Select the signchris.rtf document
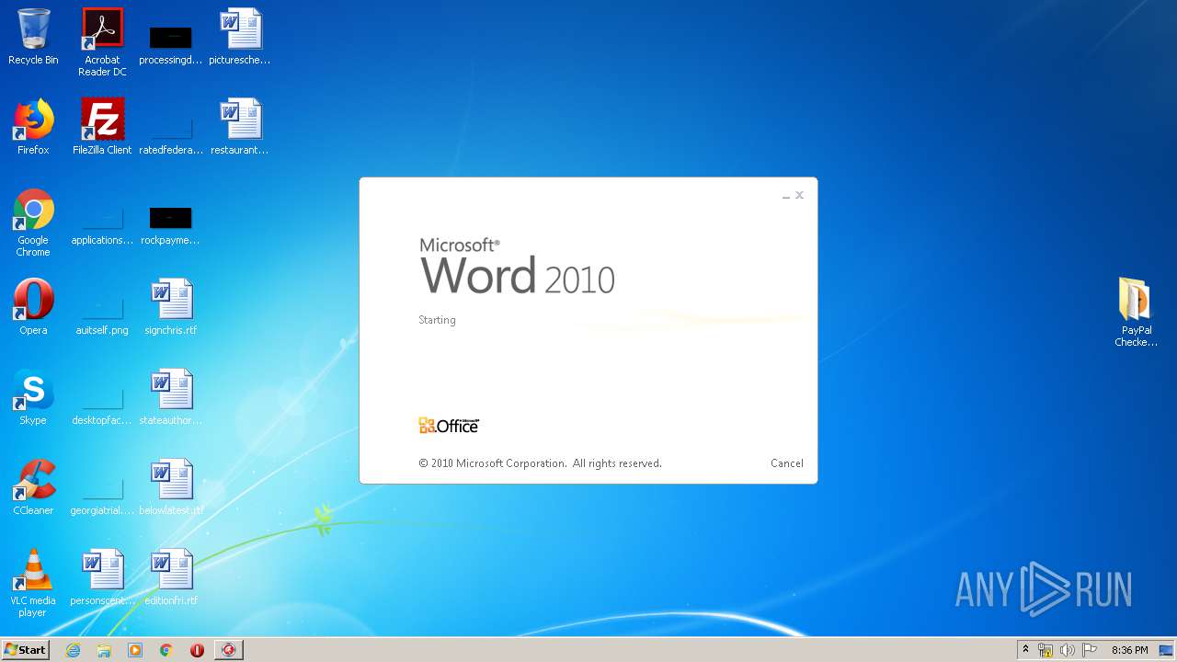The width and height of the screenshot is (1177, 662). [171, 307]
